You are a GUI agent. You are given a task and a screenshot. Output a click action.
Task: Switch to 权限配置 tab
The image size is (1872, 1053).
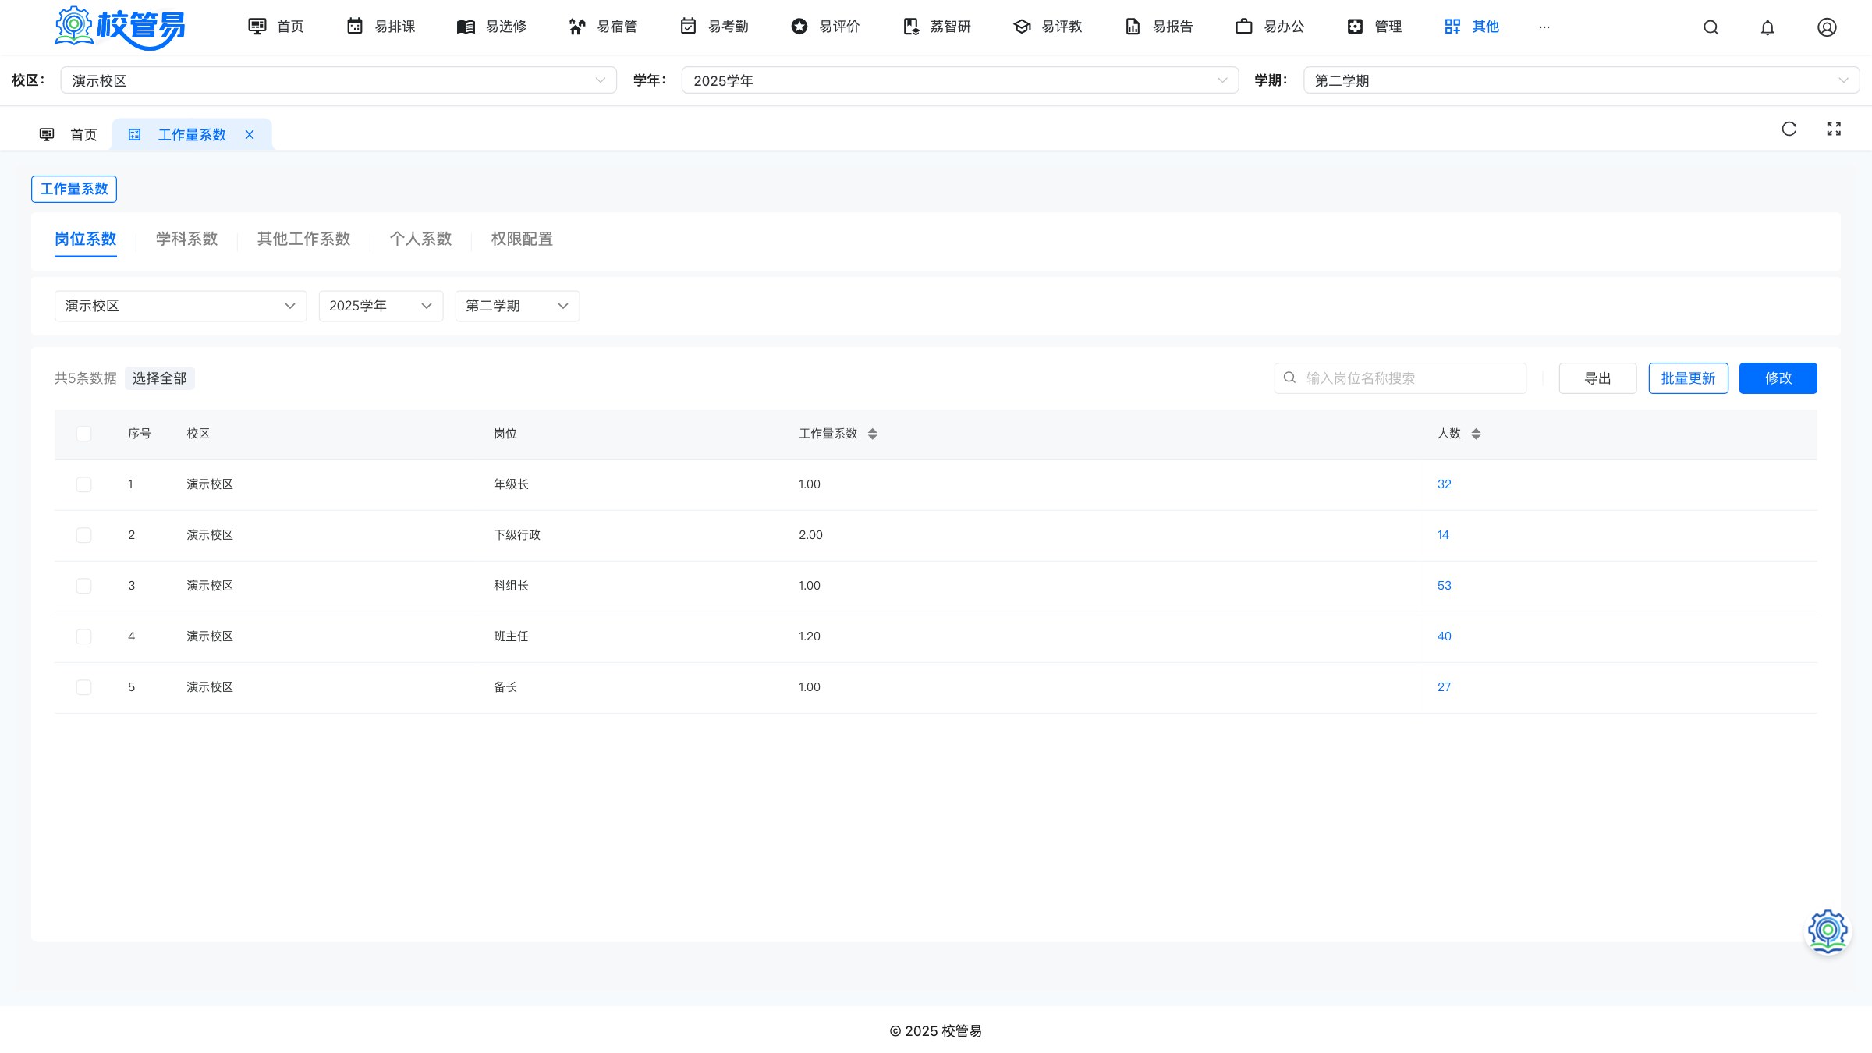coord(522,239)
